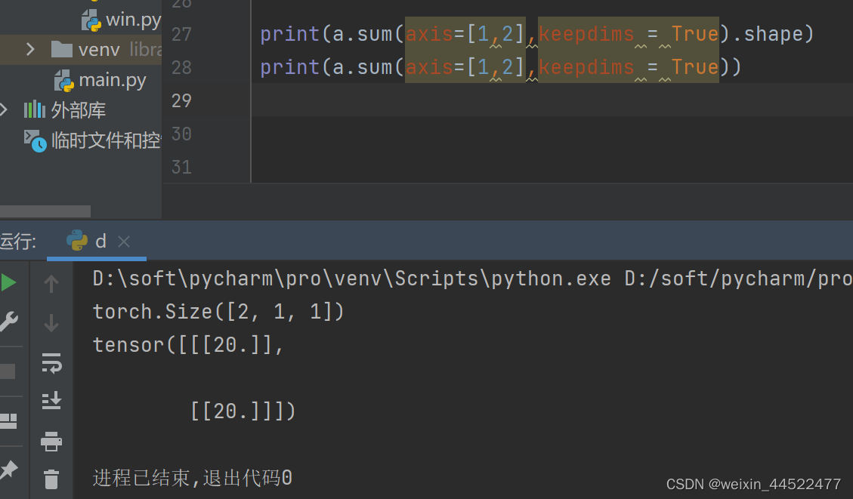Place cursor on empty line 29
The image size is (853, 499).
pyautogui.click(x=552, y=100)
